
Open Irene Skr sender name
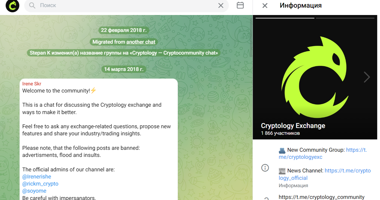point(32,84)
